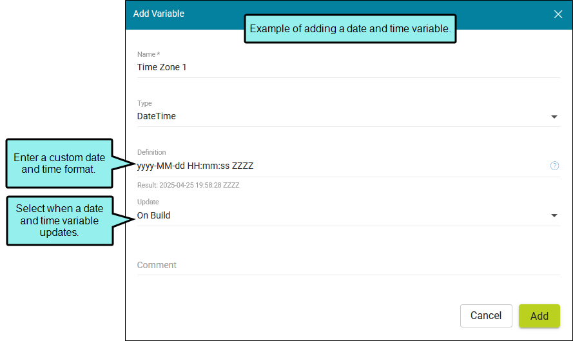
Task: Click the Result preview text line
Action: pos(188,185)
